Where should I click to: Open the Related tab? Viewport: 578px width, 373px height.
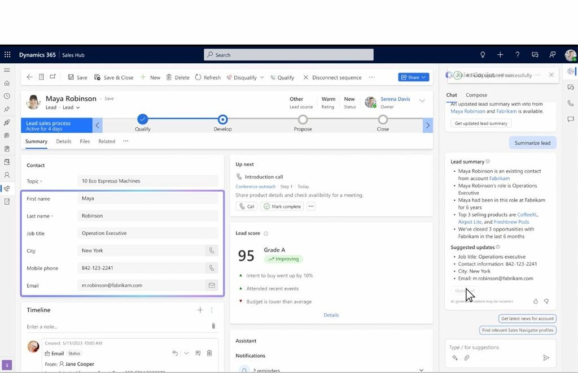click(x=107, y=141)
